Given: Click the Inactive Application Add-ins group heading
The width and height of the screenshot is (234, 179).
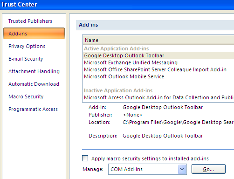Looking at the screenshot, I should coord(118,90).
